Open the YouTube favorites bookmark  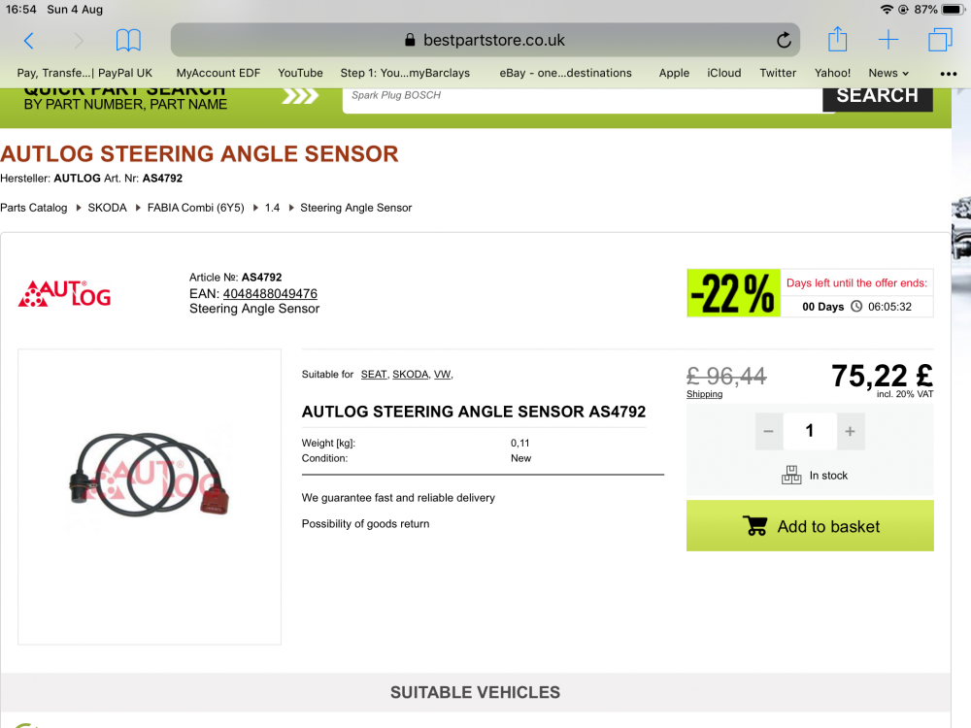point(300,73)
